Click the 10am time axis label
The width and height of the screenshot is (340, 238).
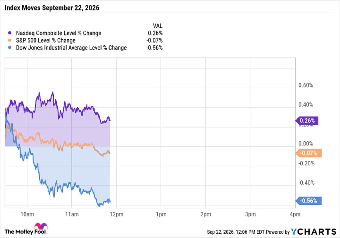(27, 214)
